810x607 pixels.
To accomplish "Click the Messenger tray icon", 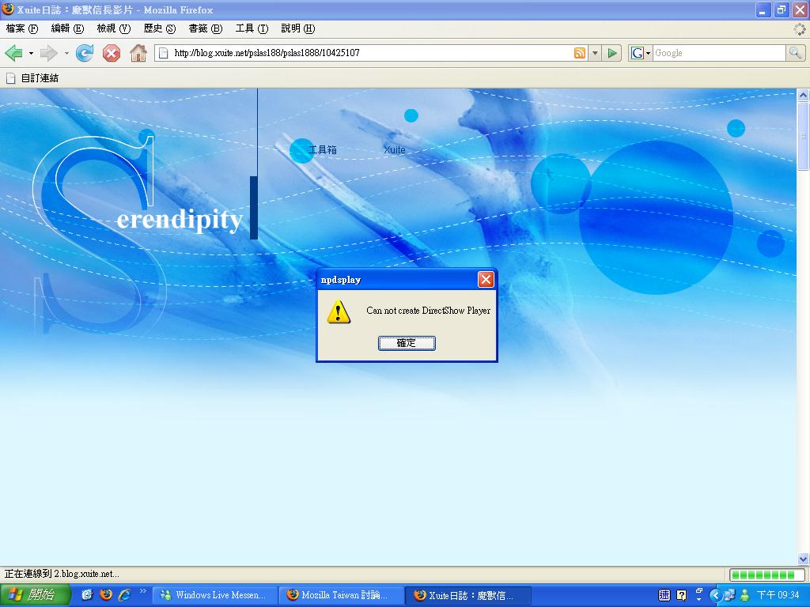I will [x=744, y=595].
